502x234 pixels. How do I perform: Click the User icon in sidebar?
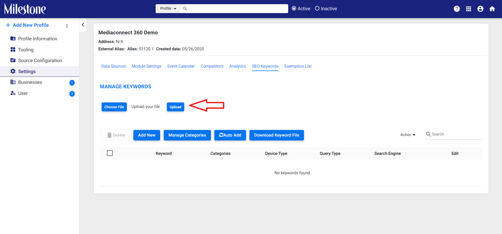(13, 93)
